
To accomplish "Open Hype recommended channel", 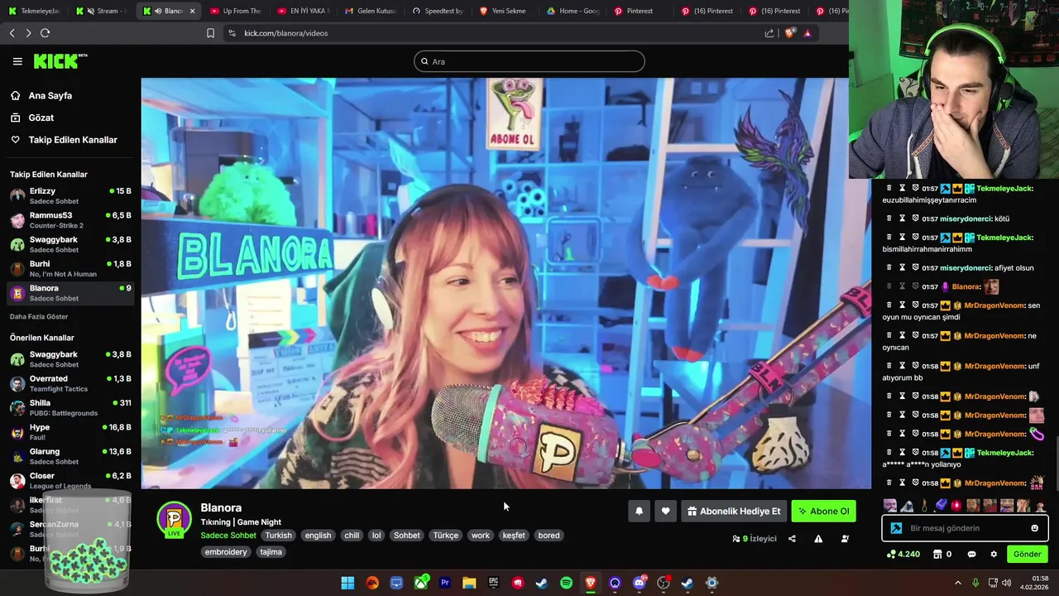I will click(70, 432).
